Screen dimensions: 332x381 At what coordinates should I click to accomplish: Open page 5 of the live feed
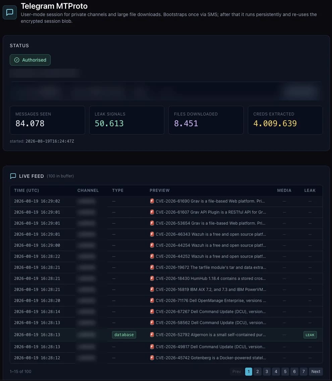[285, 372]
